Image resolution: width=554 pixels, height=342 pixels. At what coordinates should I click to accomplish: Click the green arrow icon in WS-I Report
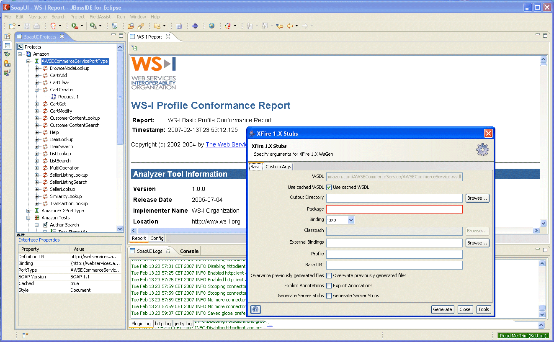134,48
